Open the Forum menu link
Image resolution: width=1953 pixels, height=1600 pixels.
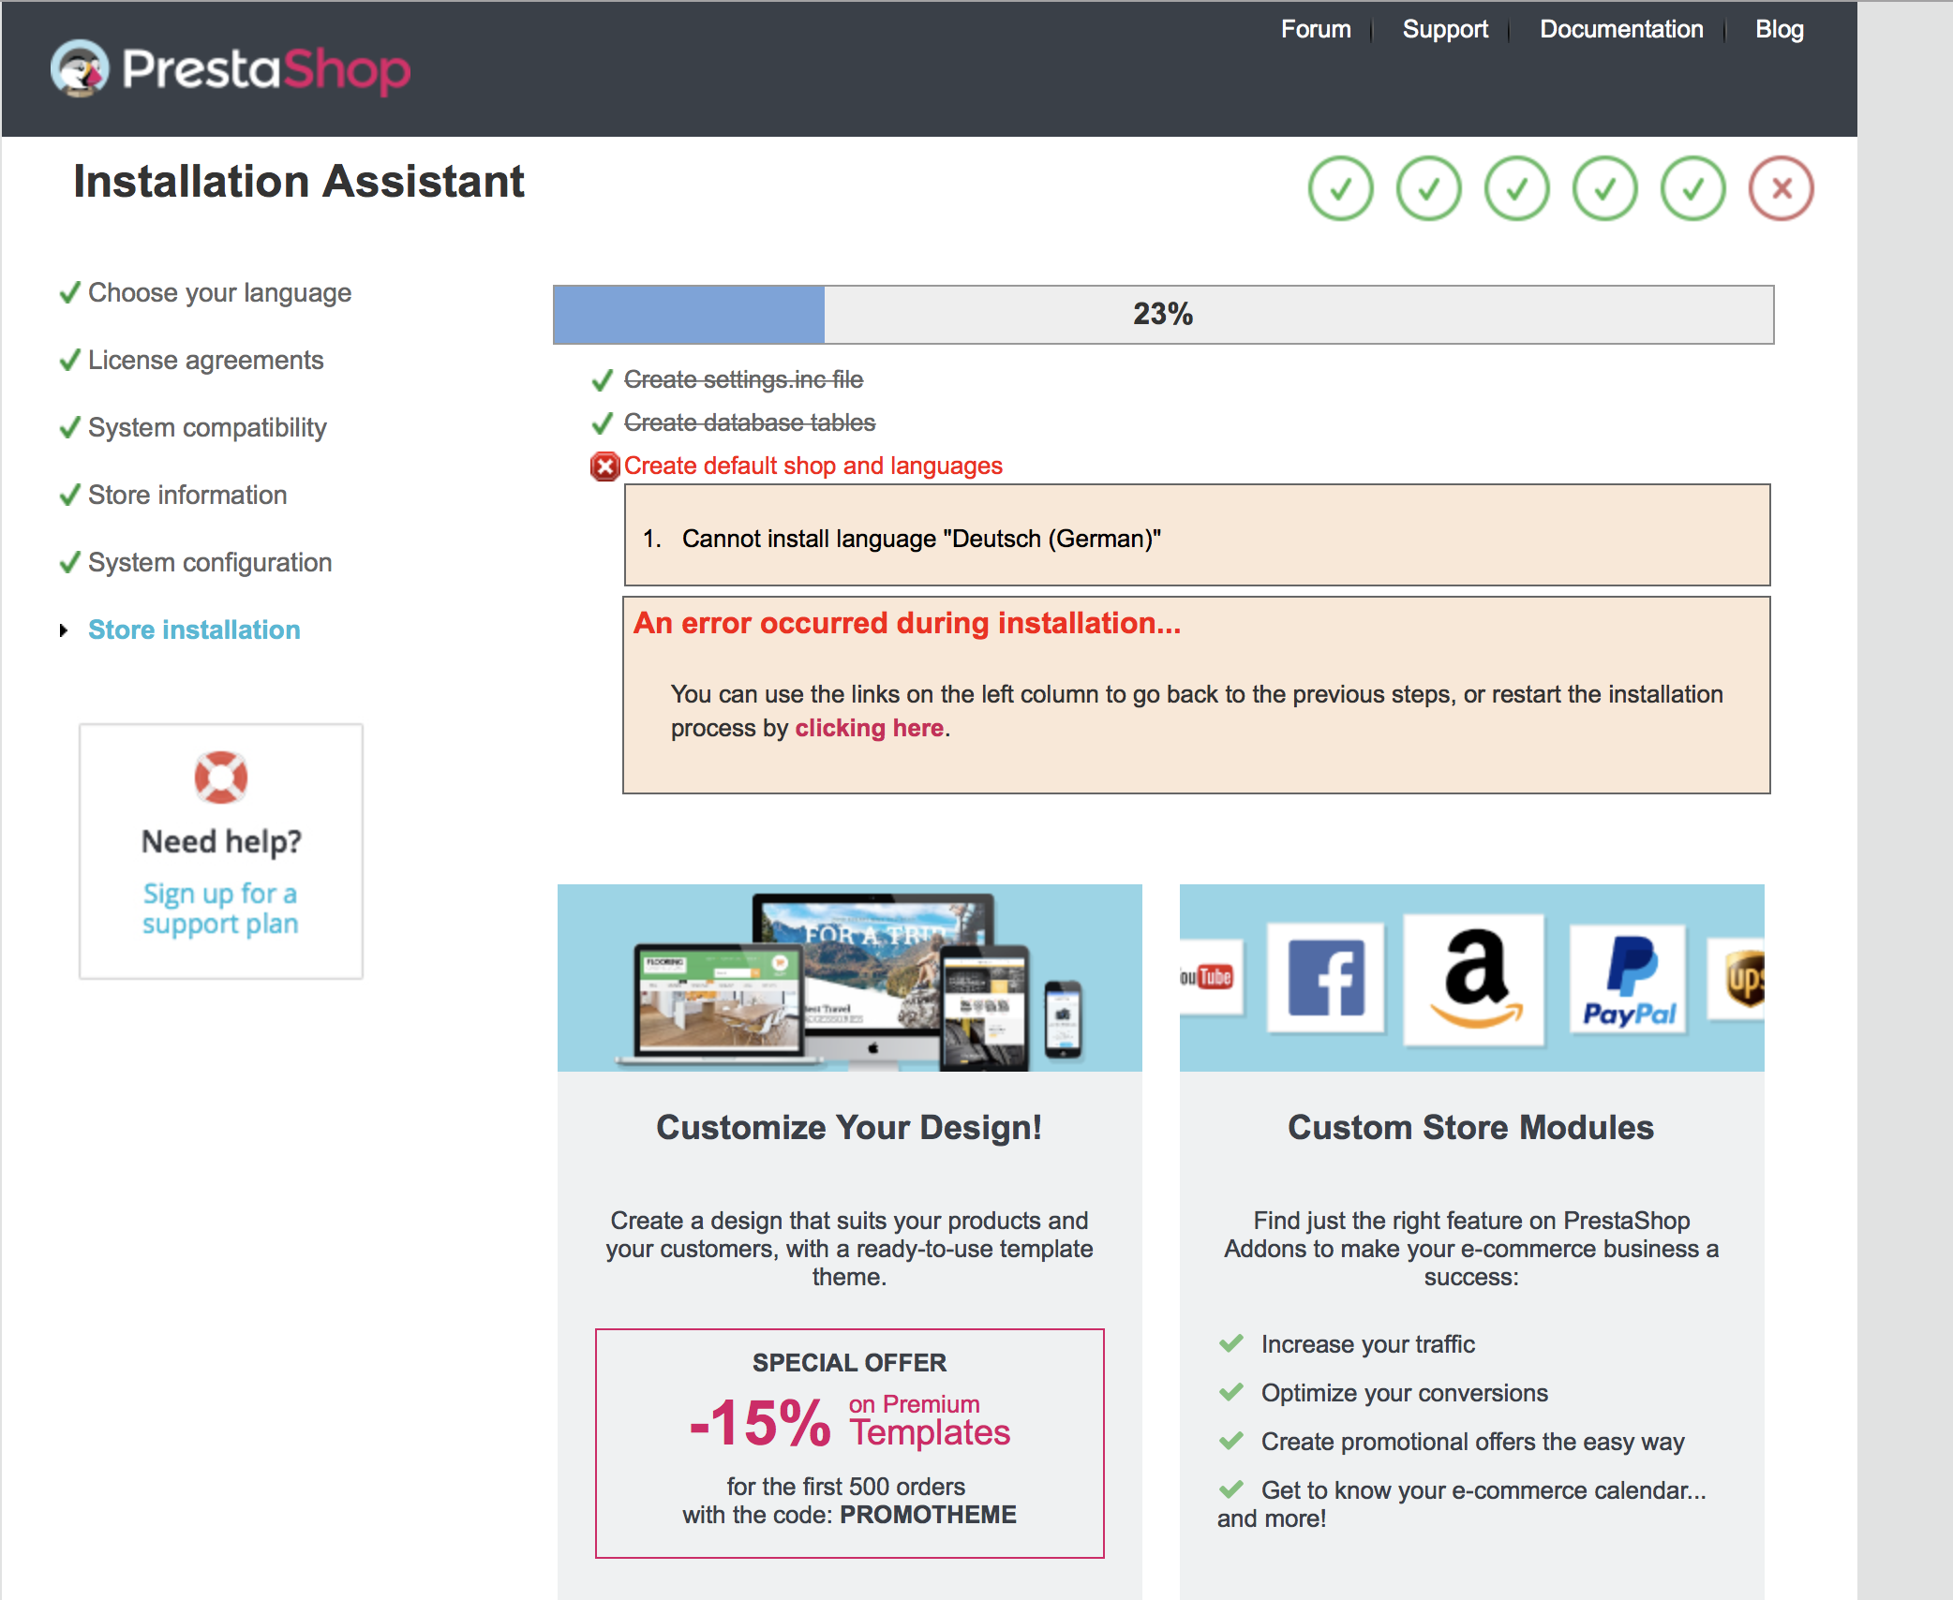pos(1316,29)
